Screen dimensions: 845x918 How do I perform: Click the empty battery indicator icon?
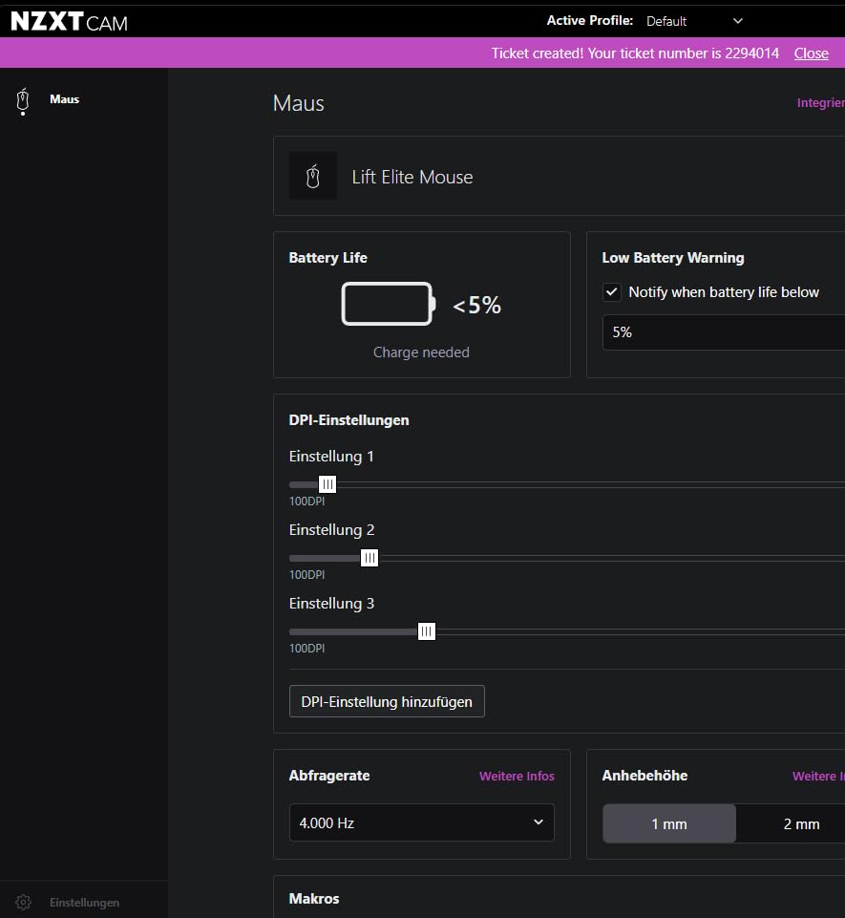click(x=389, y=304)
